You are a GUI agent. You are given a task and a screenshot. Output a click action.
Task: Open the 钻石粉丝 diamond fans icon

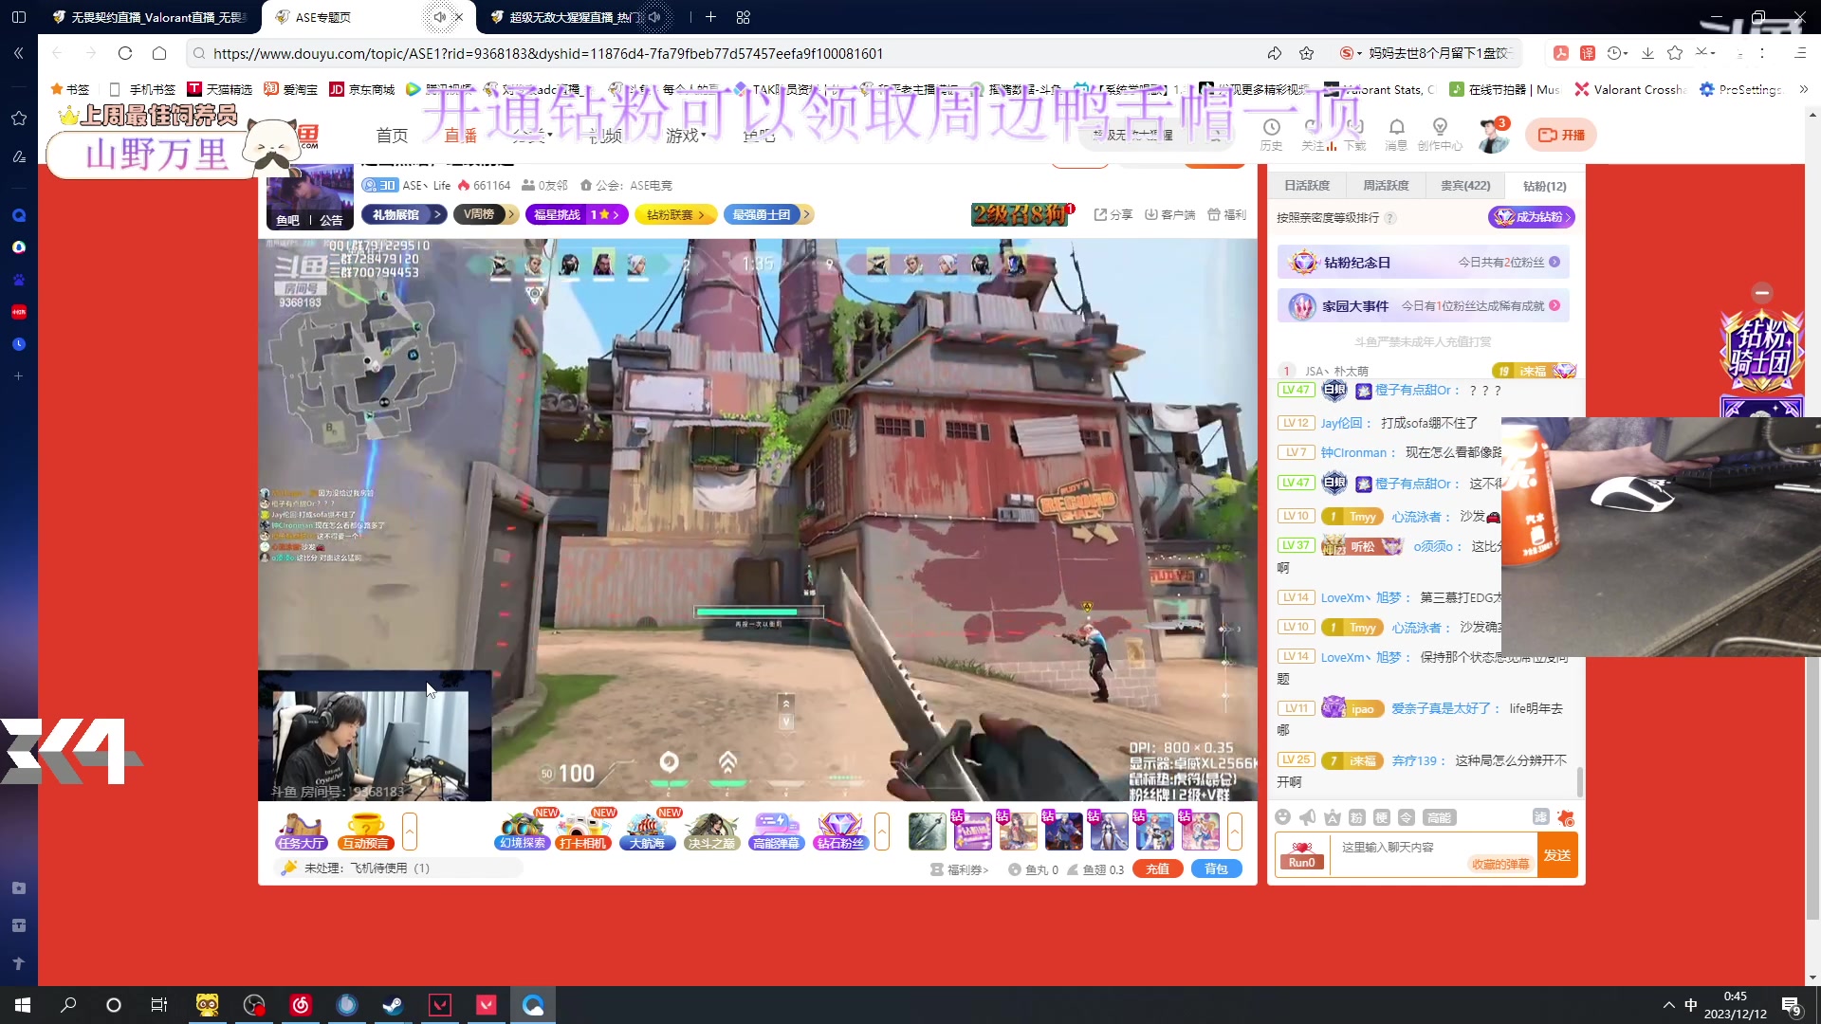[x=840, y=831]
